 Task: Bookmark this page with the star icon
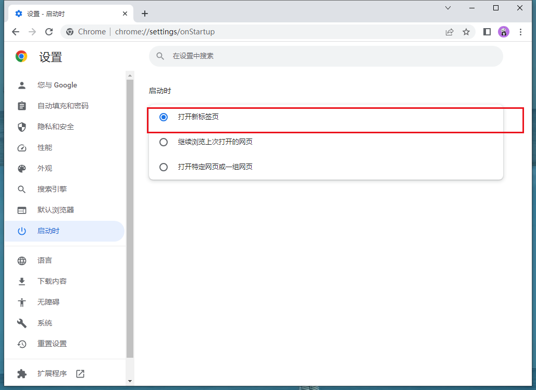point(466,32)
